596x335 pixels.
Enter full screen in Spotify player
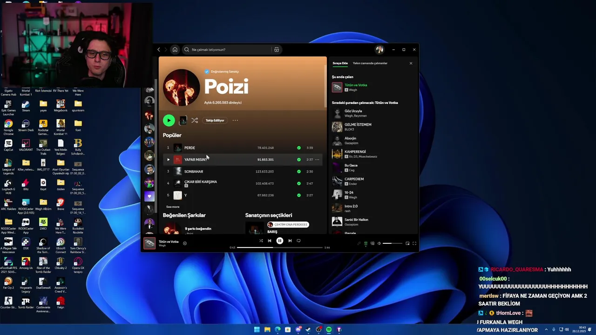pos(414,243)
